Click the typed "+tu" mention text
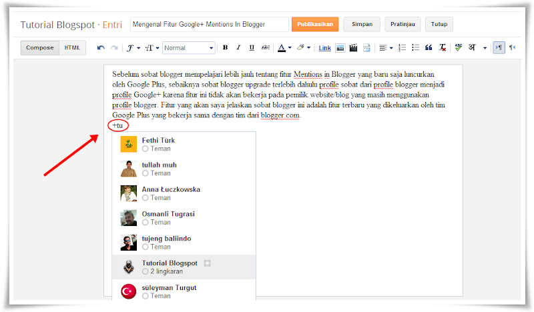 point(117,125)
